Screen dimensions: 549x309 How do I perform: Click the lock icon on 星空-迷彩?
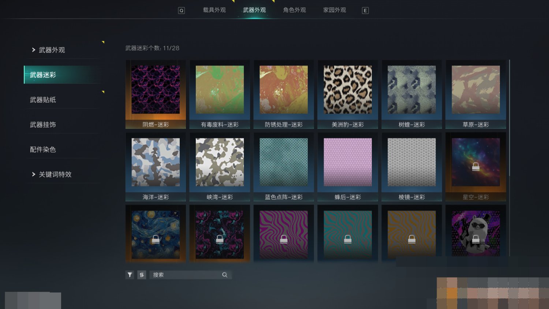[476, 166]
